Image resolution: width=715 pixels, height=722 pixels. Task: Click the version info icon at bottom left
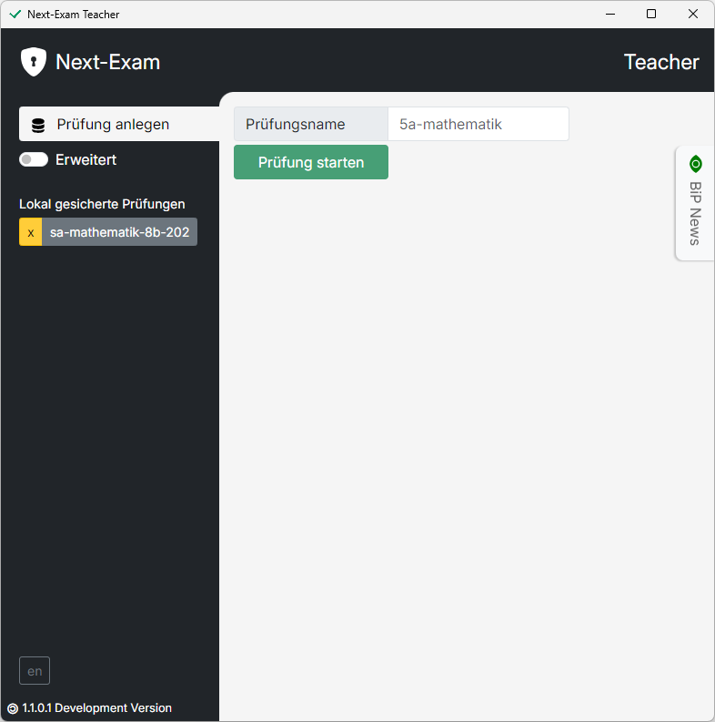tap(13, 708)
